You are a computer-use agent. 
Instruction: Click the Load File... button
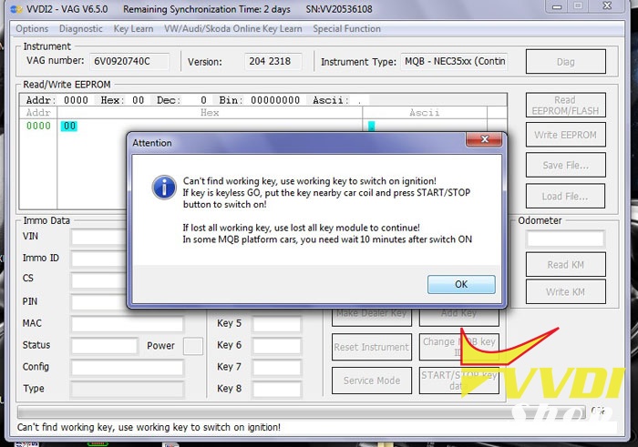(566, 197)
